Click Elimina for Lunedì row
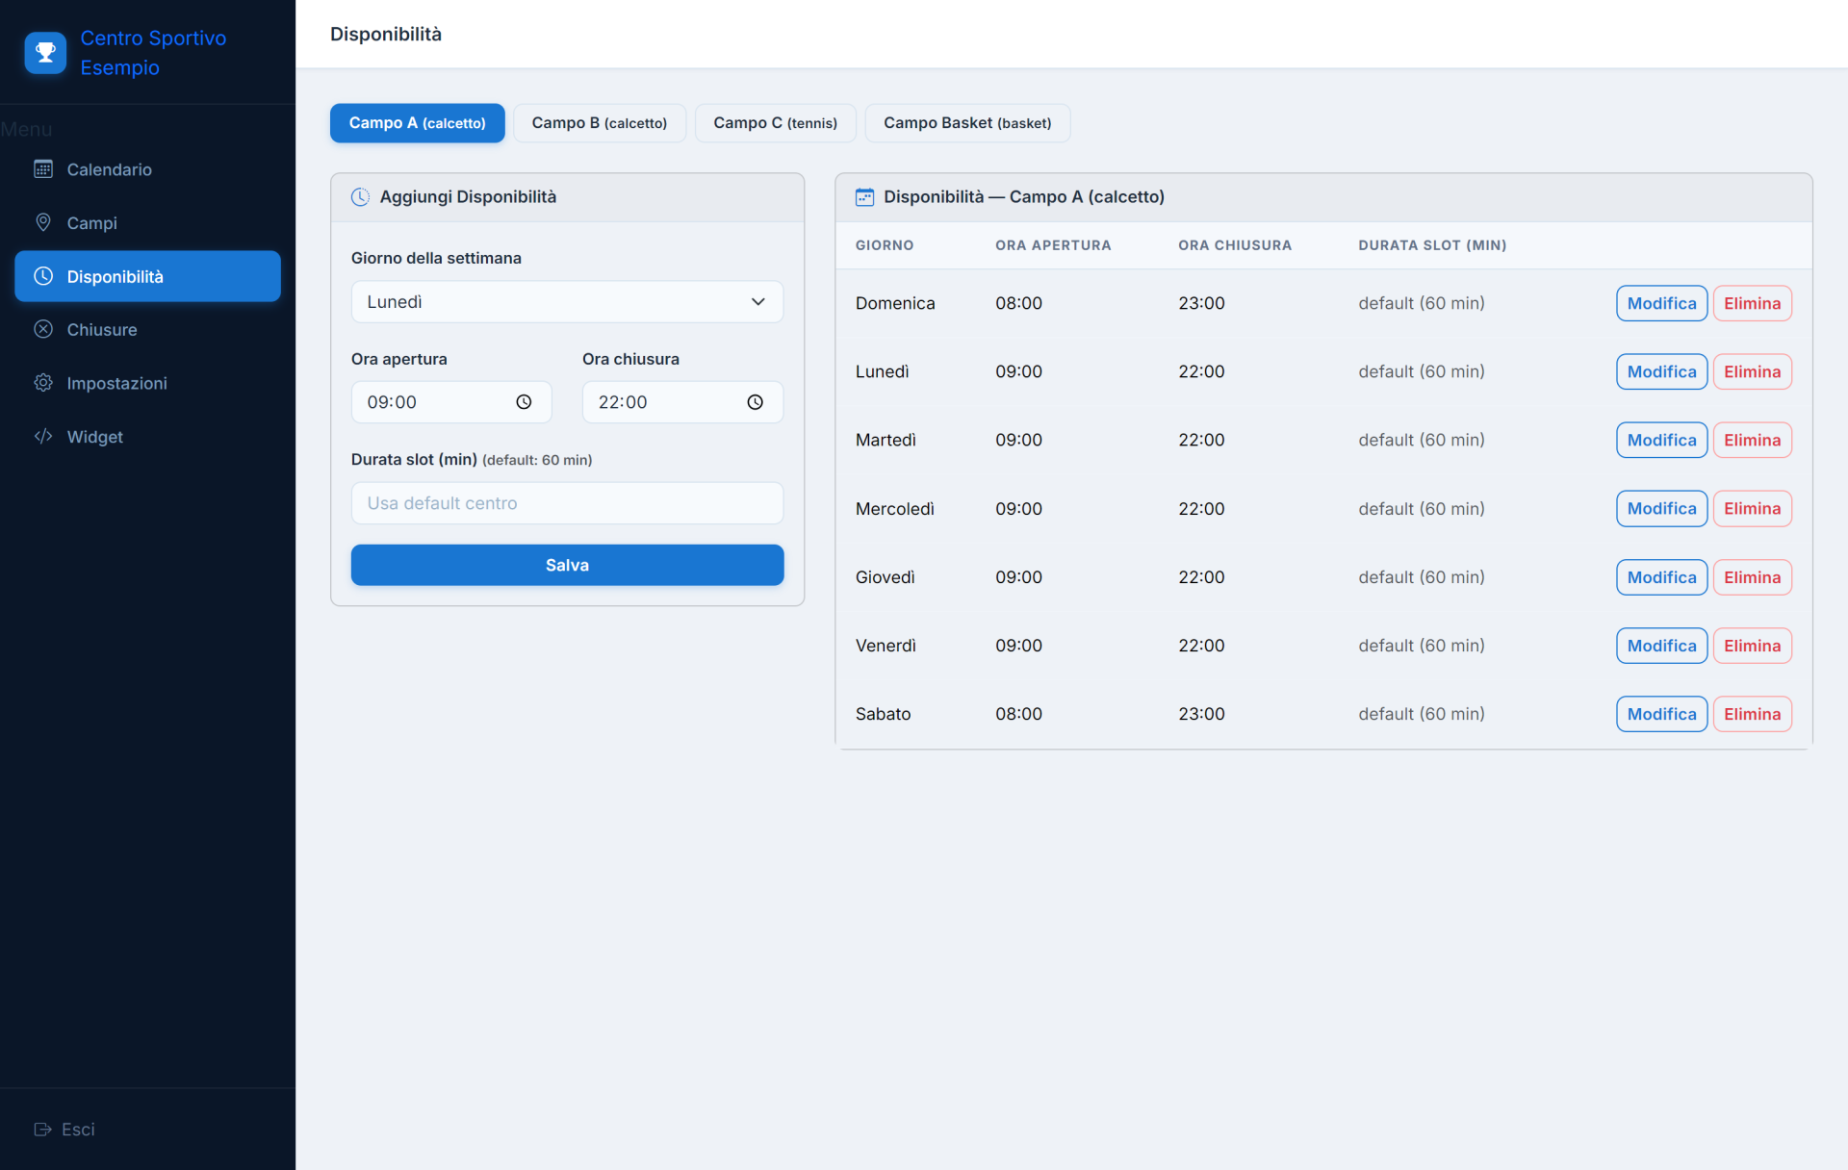This screenshot has width=1848, height=1170. coord(1752,371)
